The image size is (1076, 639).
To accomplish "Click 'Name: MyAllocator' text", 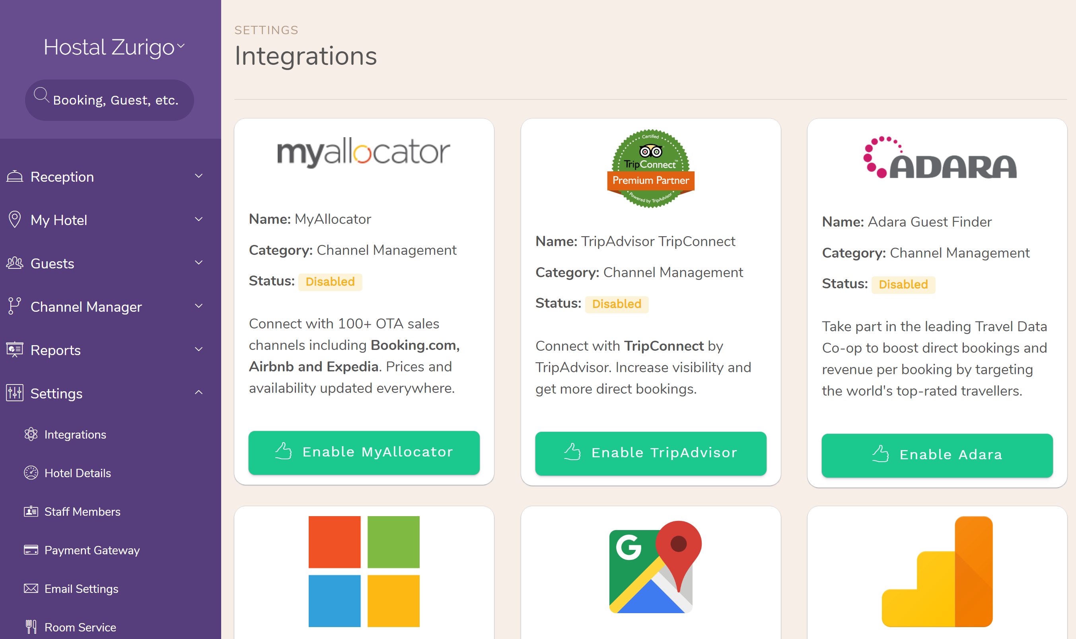I will coord(310,219).
